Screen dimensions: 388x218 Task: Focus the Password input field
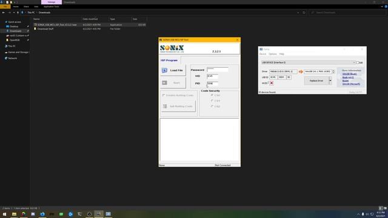click(217, 70)
